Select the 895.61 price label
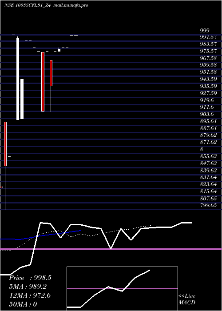 click(208, 121)
